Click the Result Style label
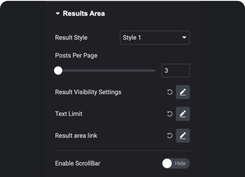 pos(71,38)
